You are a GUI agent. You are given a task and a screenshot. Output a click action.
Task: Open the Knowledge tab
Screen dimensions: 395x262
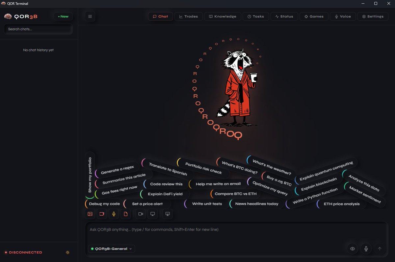[x=223, y=16]
